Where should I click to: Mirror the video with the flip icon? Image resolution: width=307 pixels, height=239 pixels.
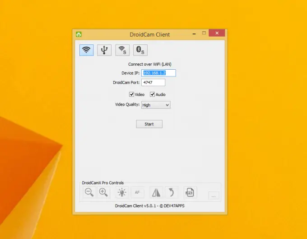(x=156, y=192)
